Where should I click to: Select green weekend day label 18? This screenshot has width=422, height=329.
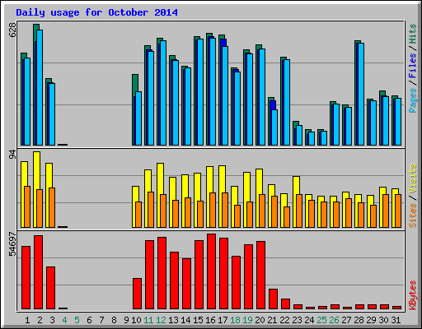(235, 320)
